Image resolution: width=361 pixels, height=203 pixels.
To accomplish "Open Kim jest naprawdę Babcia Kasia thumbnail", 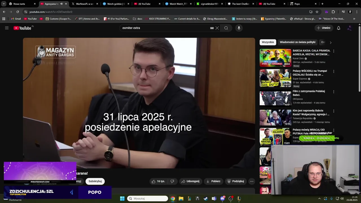I will [275, 117].
